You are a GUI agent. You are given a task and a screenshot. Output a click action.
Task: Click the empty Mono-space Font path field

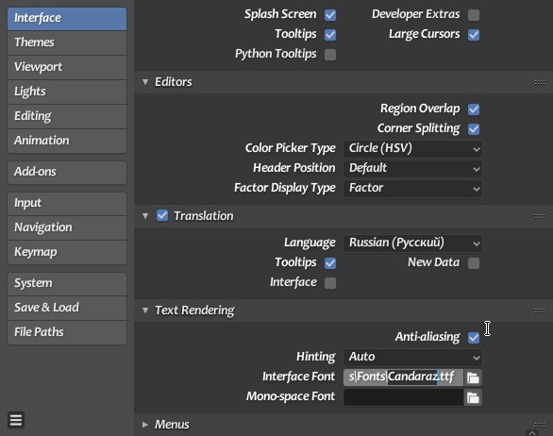[404, 397]
